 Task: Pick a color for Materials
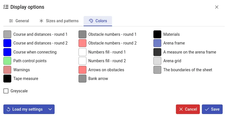point(157,34)
